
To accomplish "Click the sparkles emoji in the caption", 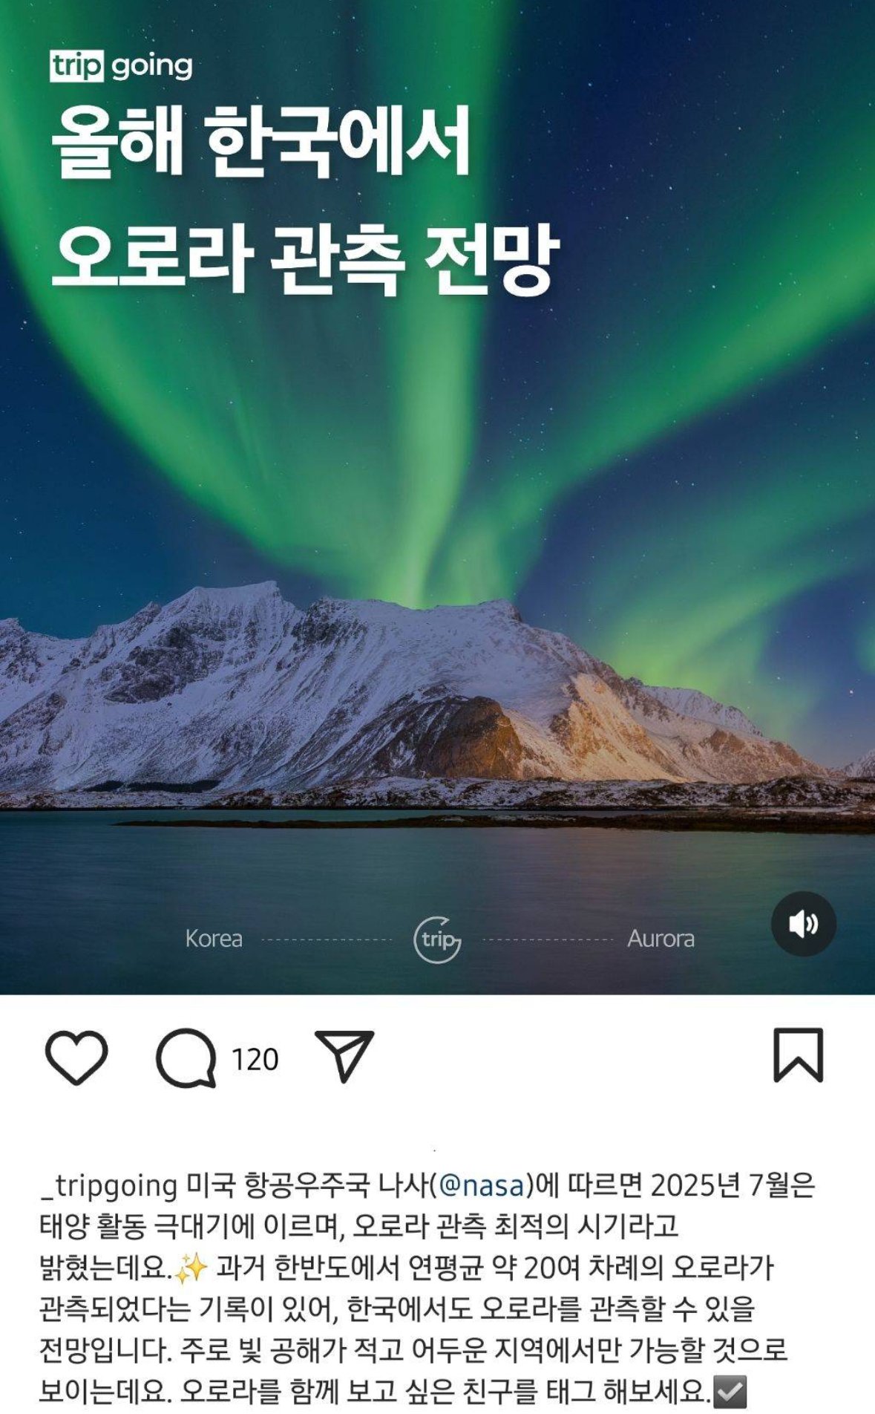I will coord(191,1269).
